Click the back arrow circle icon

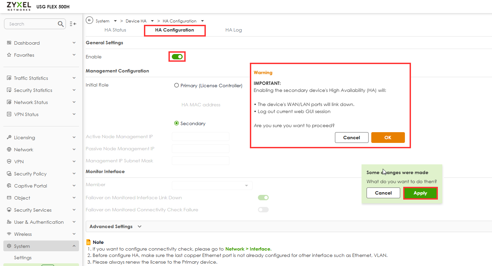point(89,20)
